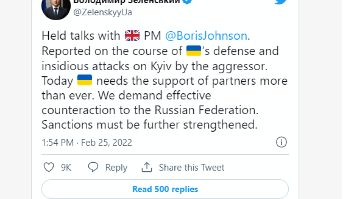Click the Ukraine flag before "'s defense"
The width and height of the screenshot is (354, 199).
(194, 51)
